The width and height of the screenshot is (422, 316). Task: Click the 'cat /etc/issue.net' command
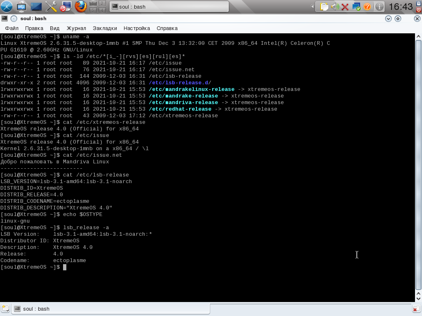point(93,155)
